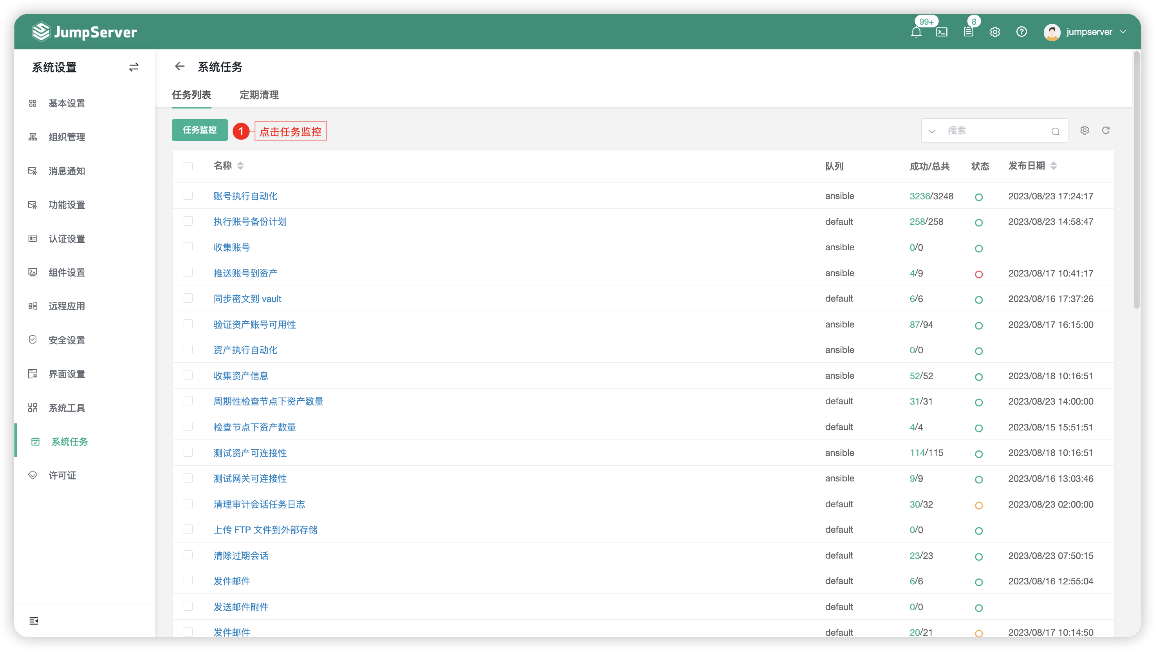Click the jumpserver user avatar
Image resolution: width=1155 pixels, height=651 pixels.
click(x=1052, y=32)
